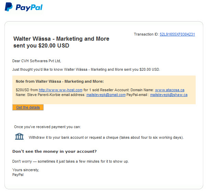Click the PayPal double-P logo icon
This screenshot has width=207, height=191.
pos(9,7)
